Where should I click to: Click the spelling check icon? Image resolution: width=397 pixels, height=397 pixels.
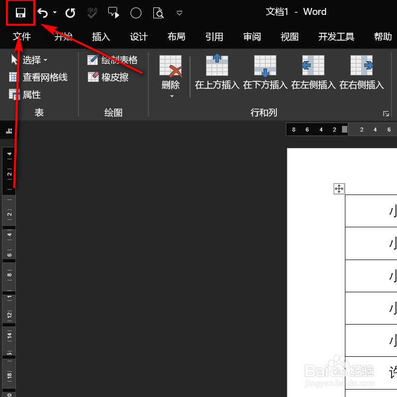(x=92, y=13)
